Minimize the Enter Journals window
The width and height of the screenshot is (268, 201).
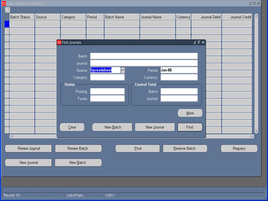(x=250, y=3)
